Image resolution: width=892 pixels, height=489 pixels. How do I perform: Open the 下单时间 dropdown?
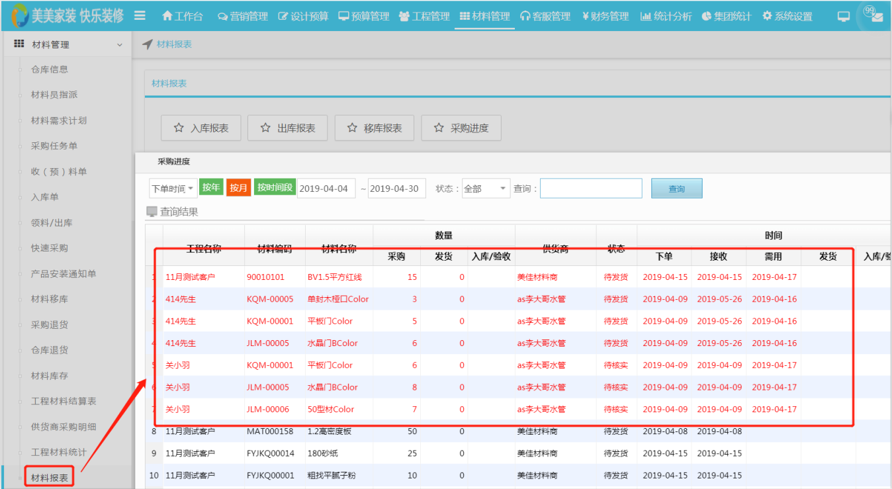pyautogui.click(x=173, y=189)
